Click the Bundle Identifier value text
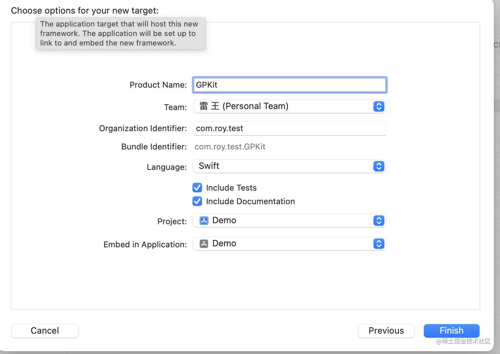 (x=230, y=147)
